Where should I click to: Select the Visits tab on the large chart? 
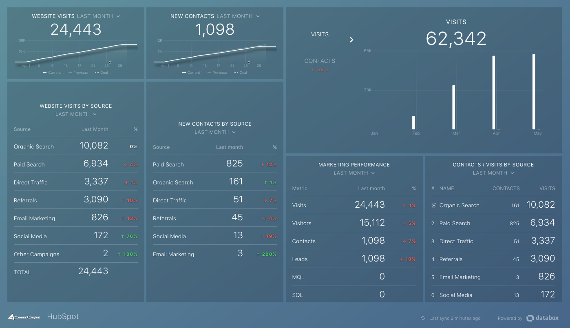pyautogui.click(x=320, y=34)
